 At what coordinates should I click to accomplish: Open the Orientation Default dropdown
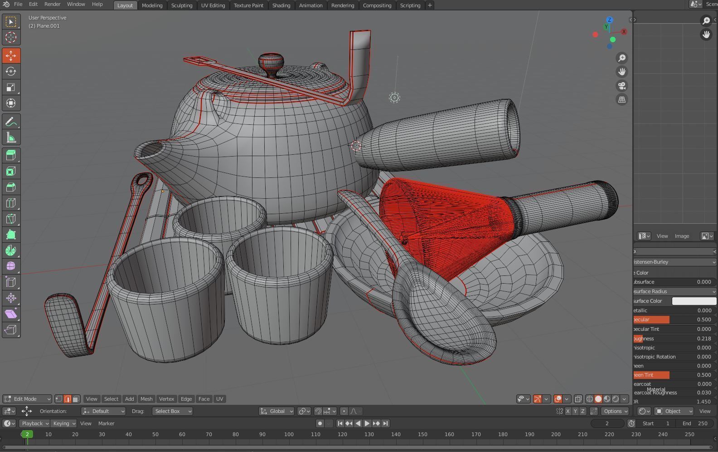coord(103,411)
